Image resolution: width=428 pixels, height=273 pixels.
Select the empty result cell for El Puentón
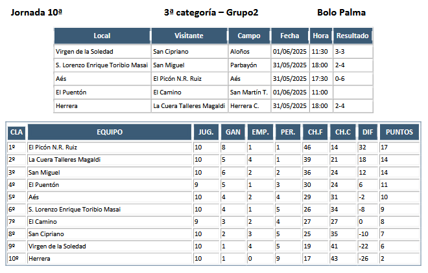click(353, 93)
